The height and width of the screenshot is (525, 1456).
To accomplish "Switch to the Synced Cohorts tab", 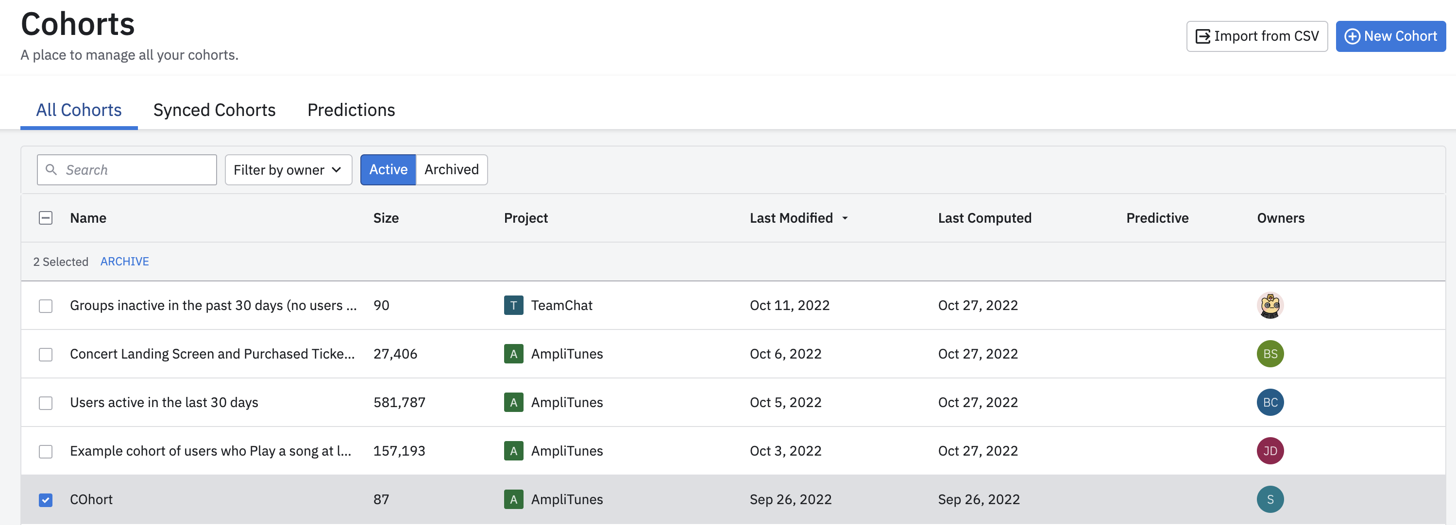I will tap(214, 110).
